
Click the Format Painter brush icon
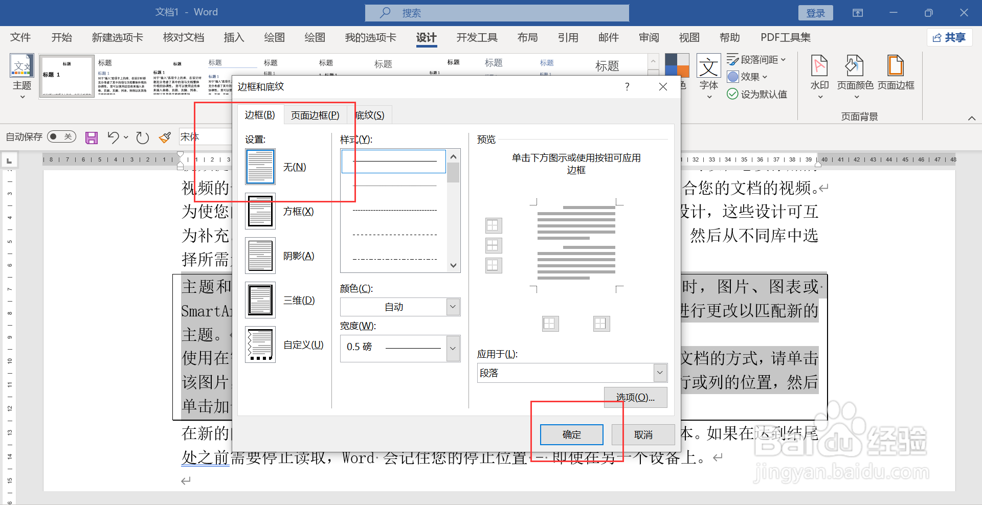[165, 137]
